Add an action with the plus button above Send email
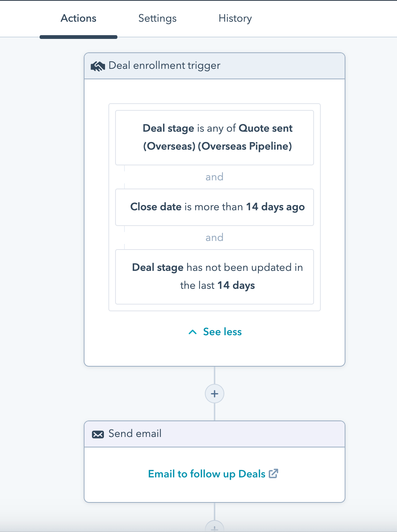397x532 pixels. (215, 394)
